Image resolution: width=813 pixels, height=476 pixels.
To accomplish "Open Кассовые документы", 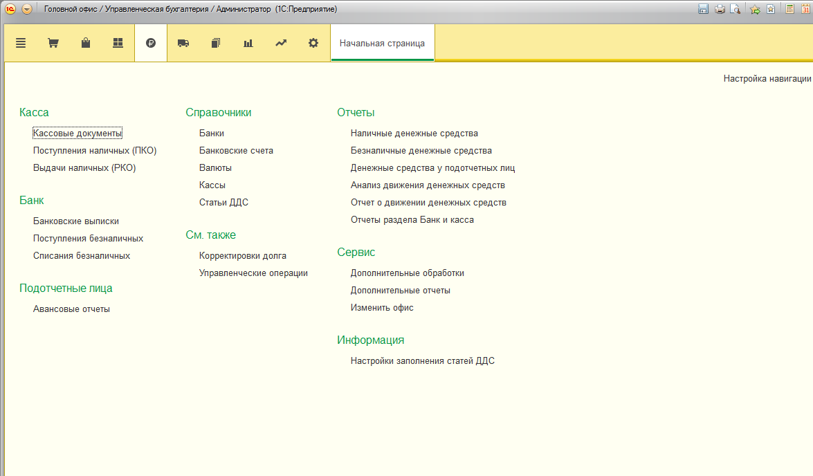I will [x=77, y=134].
